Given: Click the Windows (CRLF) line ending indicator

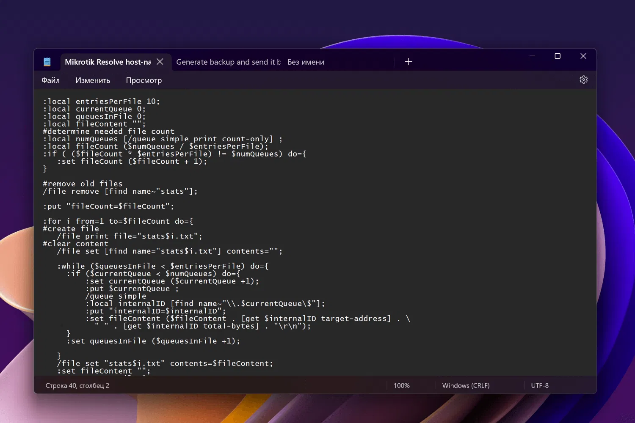Looking at the screenshot, I should 466,385.
